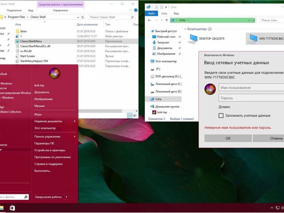This screenshot has width=284, height=213.
Task: Sort by Дата изменения column header
Action: [87, 24]
